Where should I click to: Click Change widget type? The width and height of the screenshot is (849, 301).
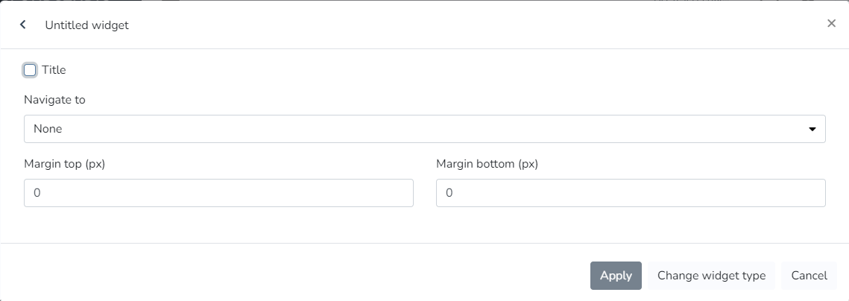click(x=711, y=276)
